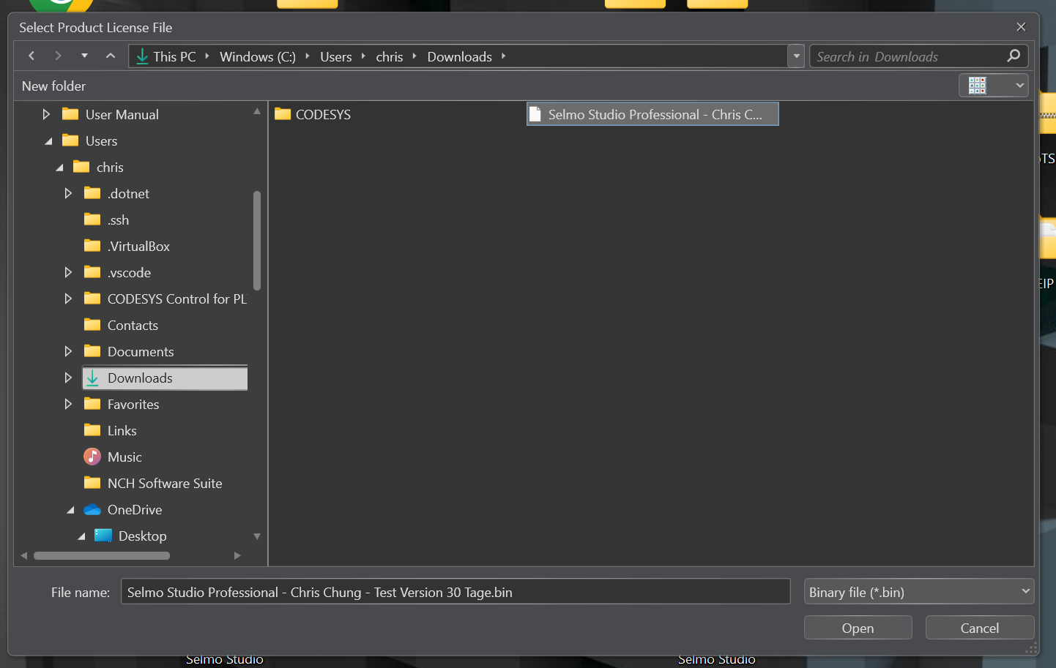Select Selmo Studio Professional license file
Screen dimensions: 1056x668
point(652,114)
